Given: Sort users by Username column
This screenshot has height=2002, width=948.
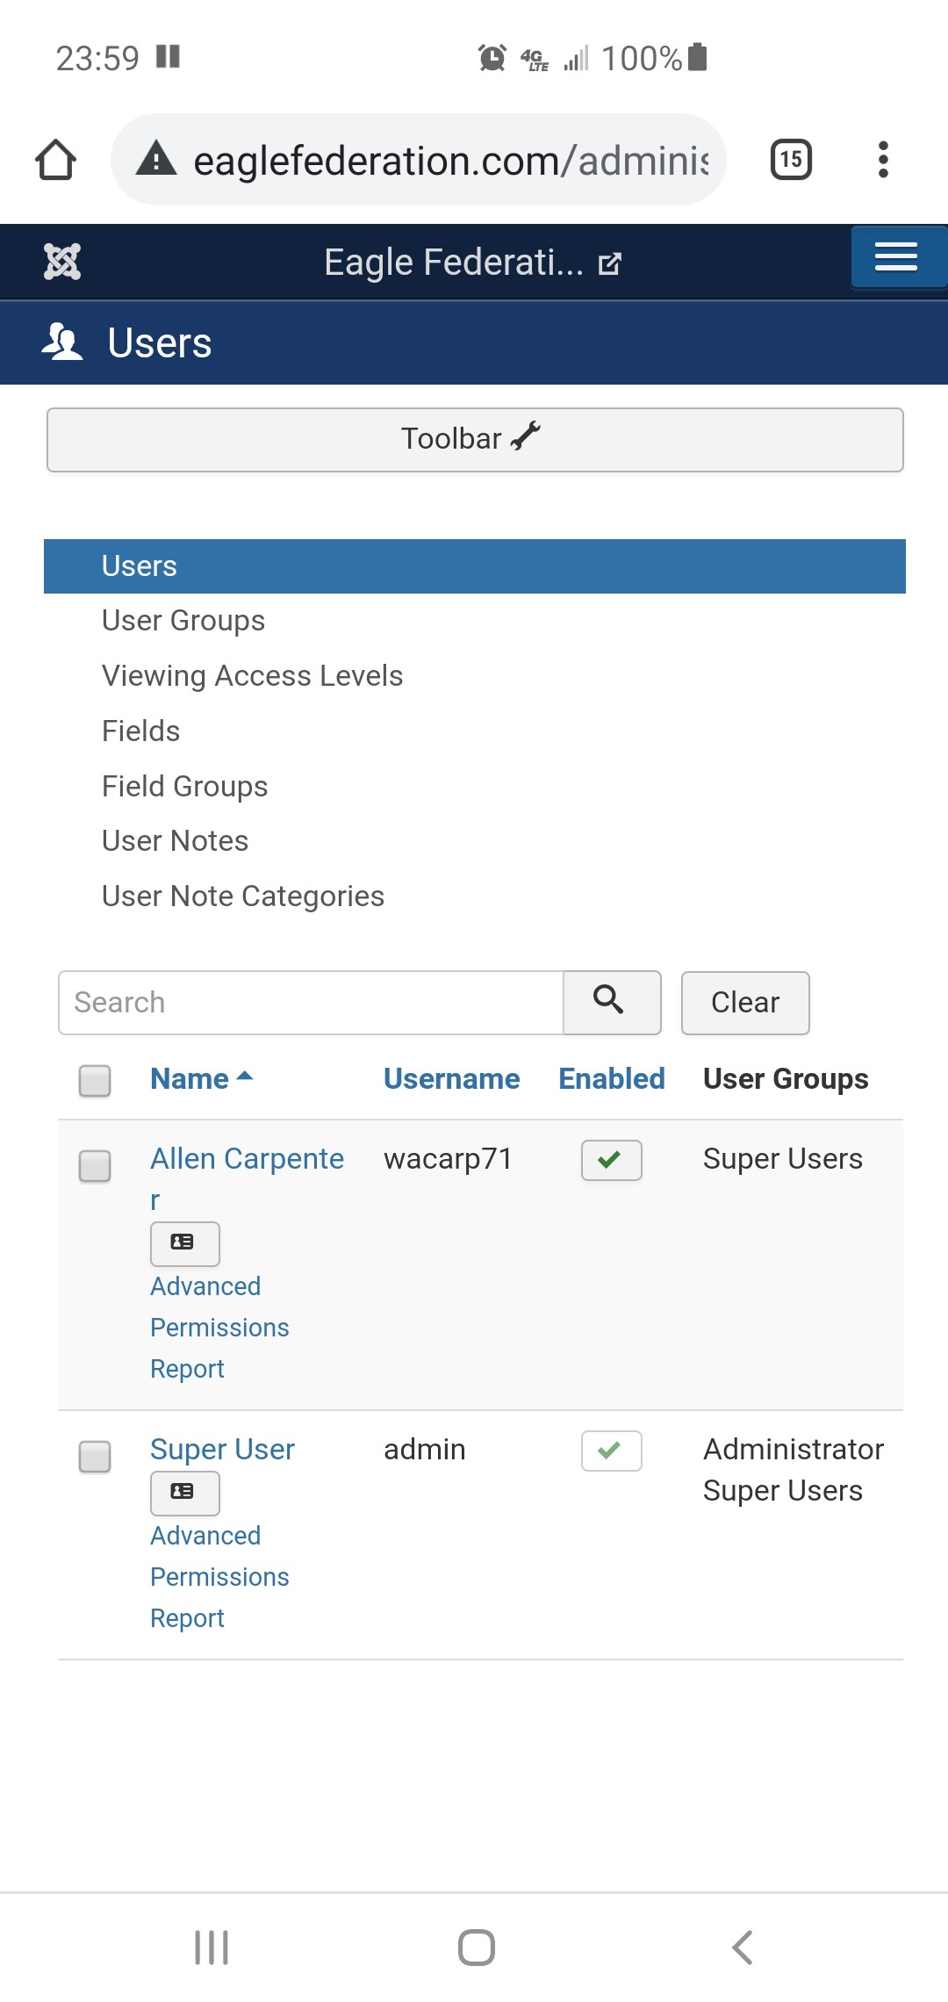Looking at the screenshot, I should pos(451,1078).
